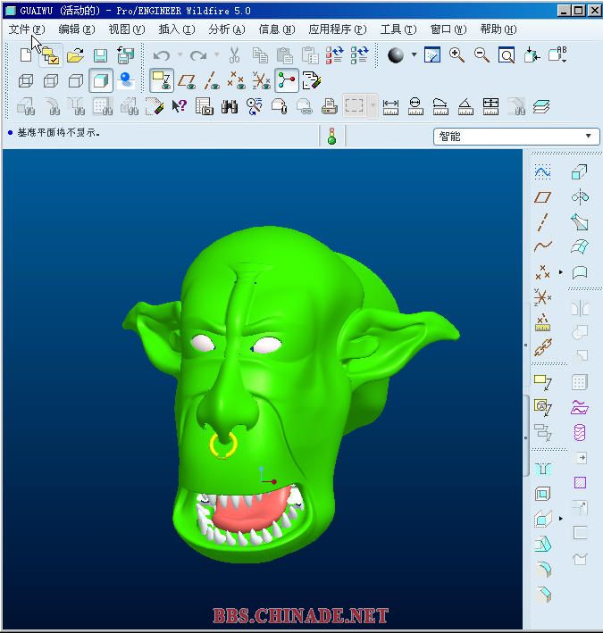
Task: Undo the last action
Action: click(x=162, y=54)
